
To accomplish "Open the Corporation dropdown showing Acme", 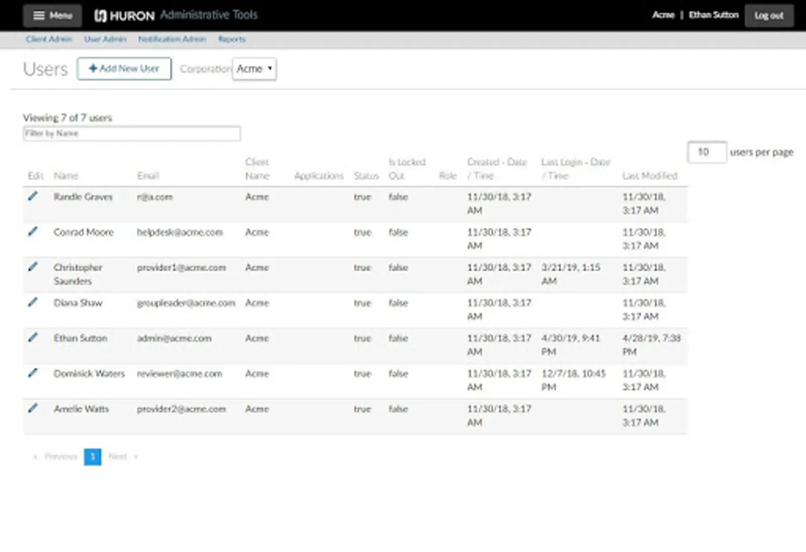I will click(254, 69).
